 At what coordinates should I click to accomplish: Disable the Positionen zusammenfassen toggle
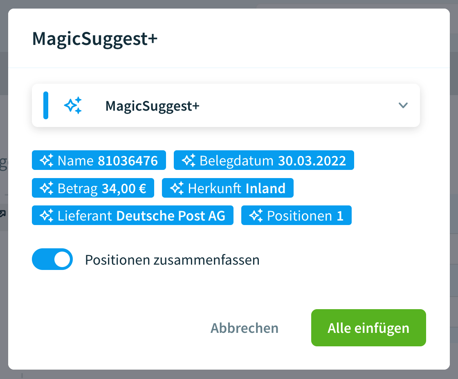pos(52,259)
